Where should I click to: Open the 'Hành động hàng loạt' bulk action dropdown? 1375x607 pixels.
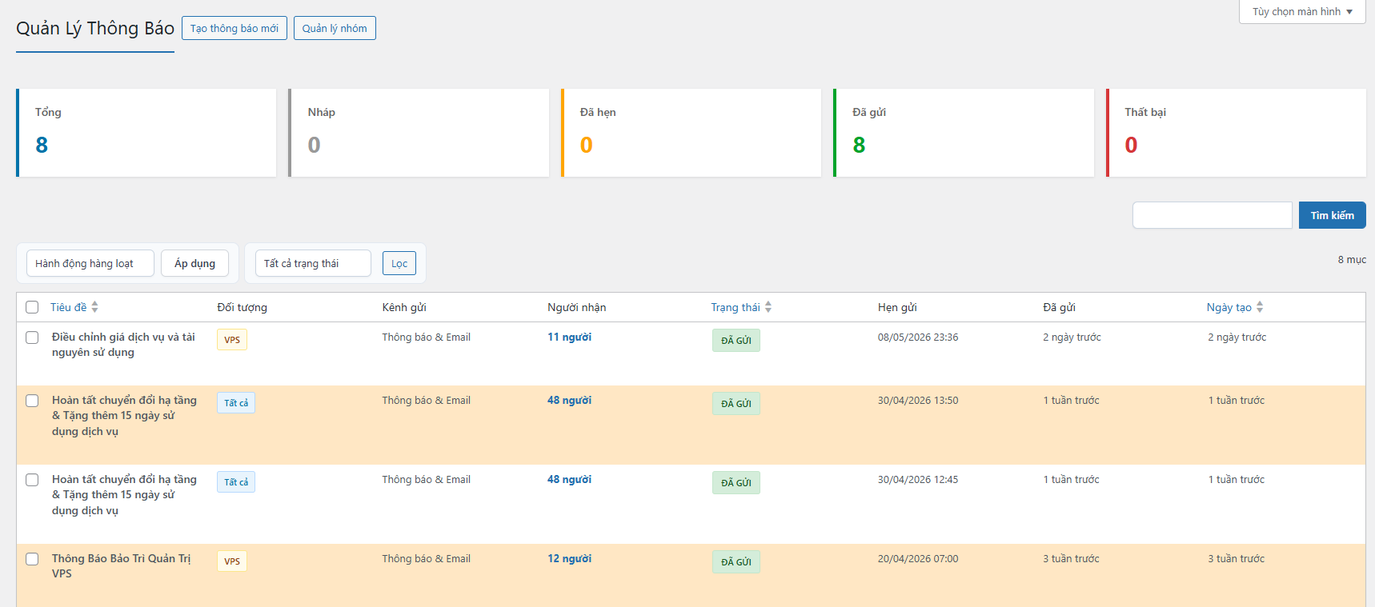90,263
